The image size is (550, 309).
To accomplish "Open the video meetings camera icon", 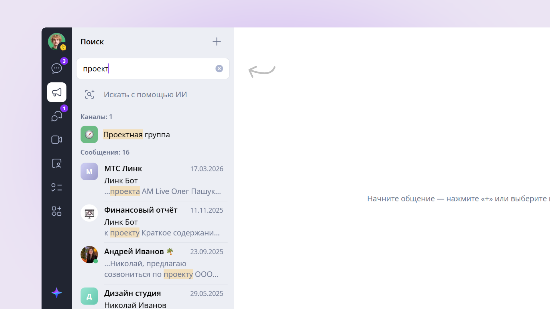I will tap(56, 140).
